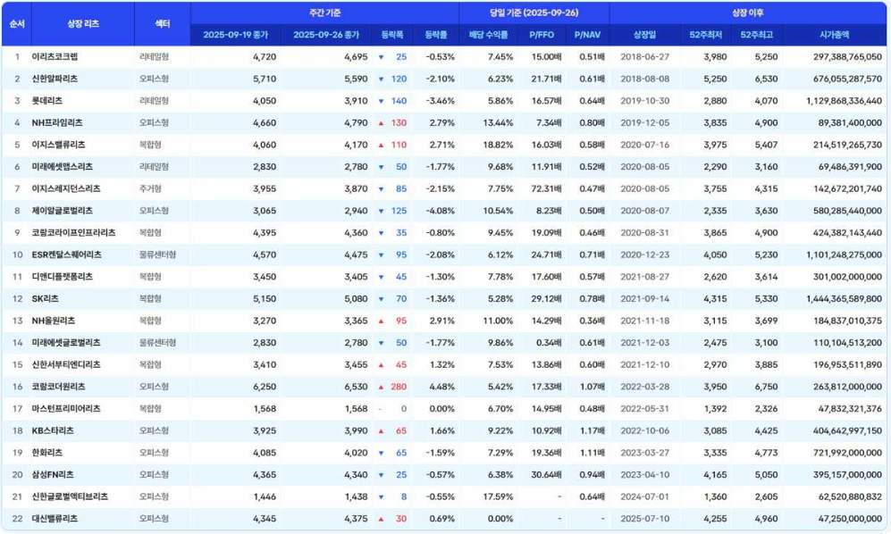The height and width of the screenshot is (534, 891).
Task: Click the blue down arrow in 제이알글로벌리츠 row
Action: tap(381, 211)
